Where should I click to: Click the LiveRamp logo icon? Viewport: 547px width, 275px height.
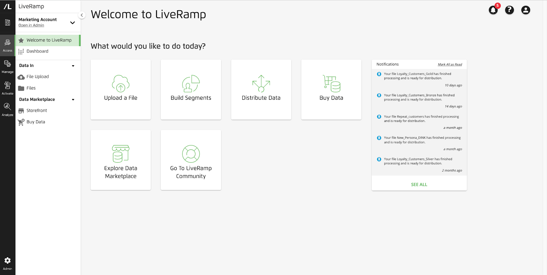click(8, 6)
